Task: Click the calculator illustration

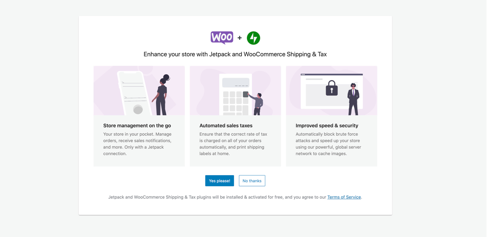Action: coord(235,91)
